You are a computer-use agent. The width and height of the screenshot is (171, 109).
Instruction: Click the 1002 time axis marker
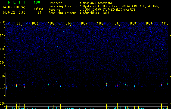point(35,23)
